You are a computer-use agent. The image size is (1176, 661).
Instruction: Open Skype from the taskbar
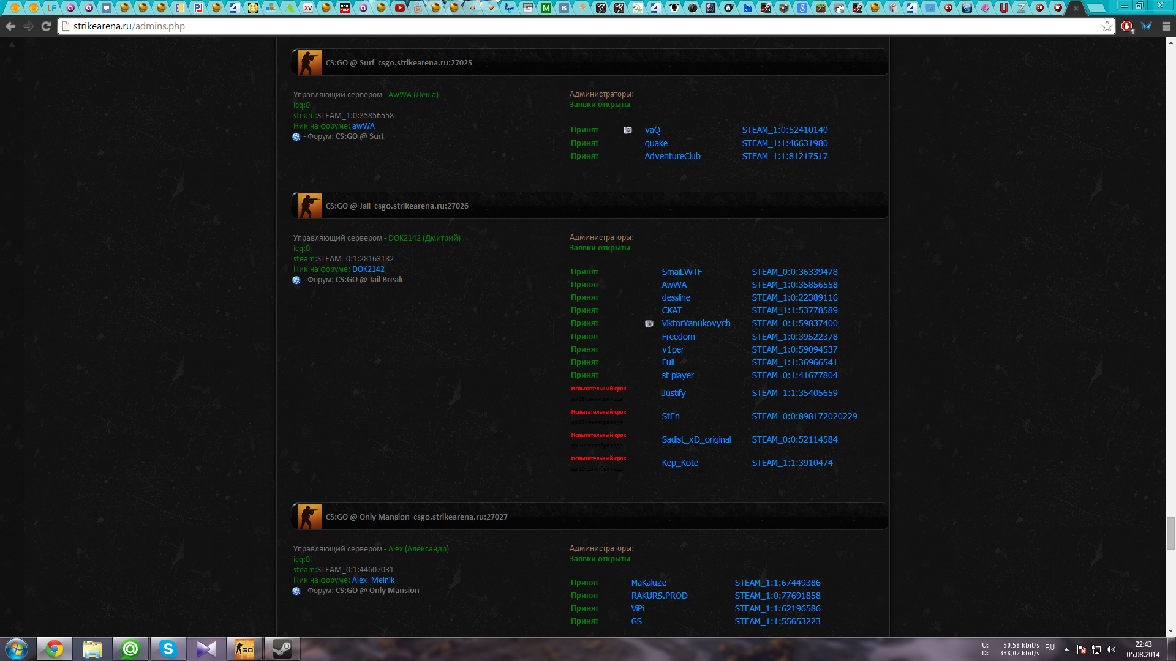(168, 649)
